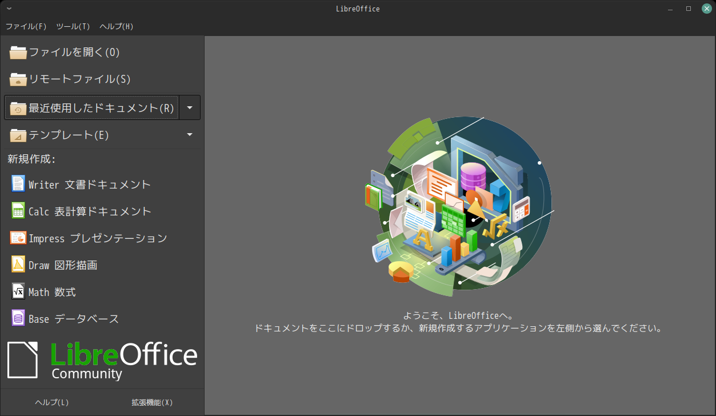Click the Base database icon
Viewport: 716px width, 416px height.
coord(18,318)
